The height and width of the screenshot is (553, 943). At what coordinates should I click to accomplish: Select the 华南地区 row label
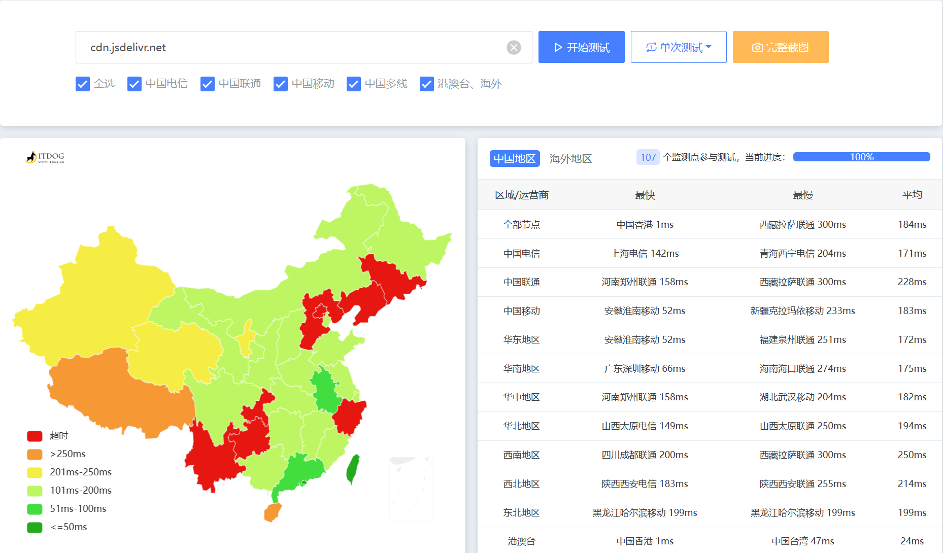coord(522,368)
